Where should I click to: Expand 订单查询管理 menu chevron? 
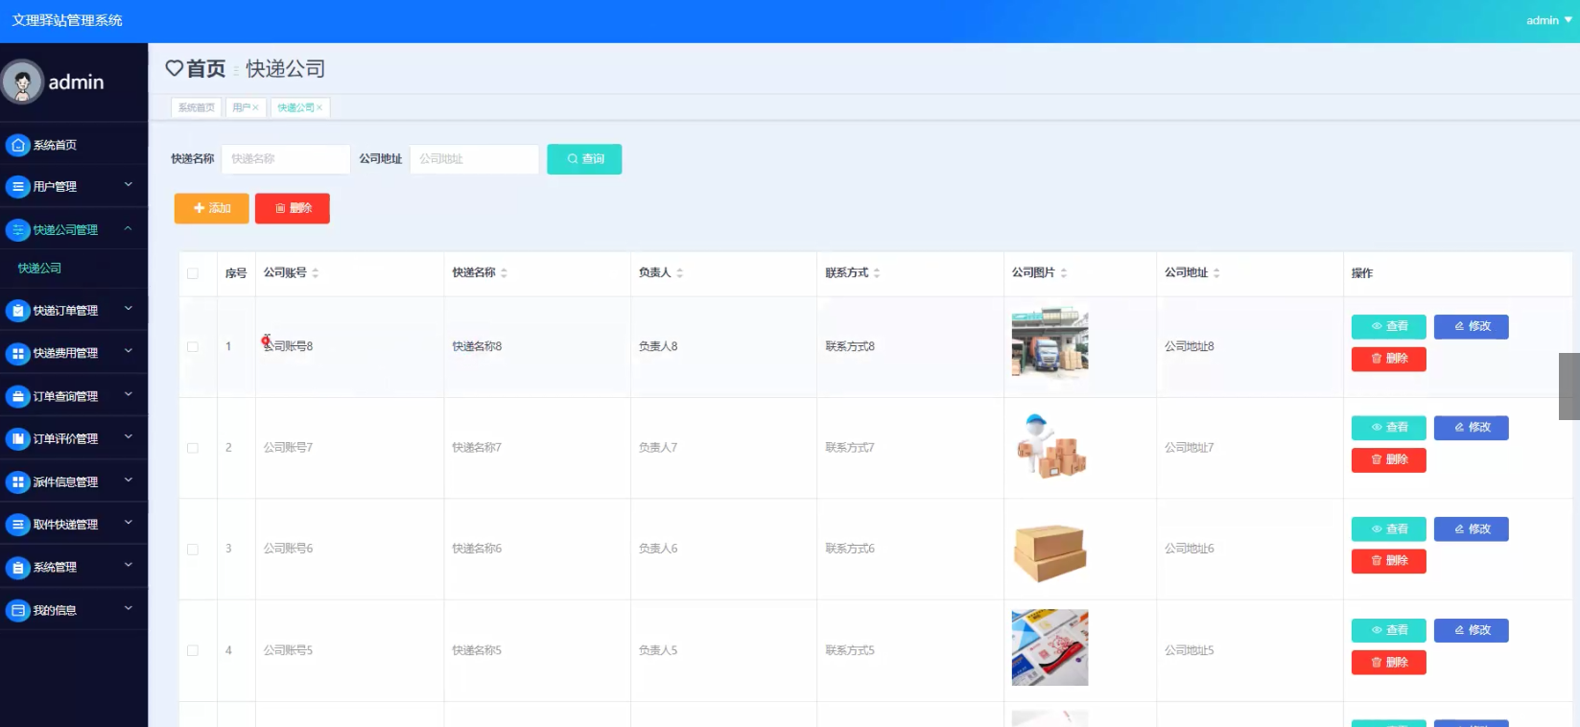click(x=129, y=394)
